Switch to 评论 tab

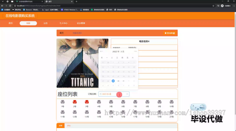coord(69,126)
